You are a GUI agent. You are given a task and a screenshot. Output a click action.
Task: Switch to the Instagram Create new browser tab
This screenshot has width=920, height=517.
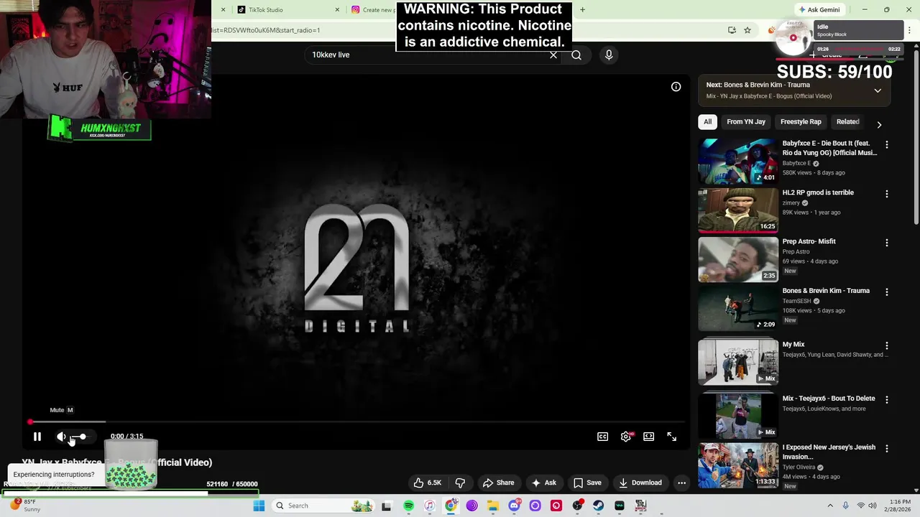(372, 10)
